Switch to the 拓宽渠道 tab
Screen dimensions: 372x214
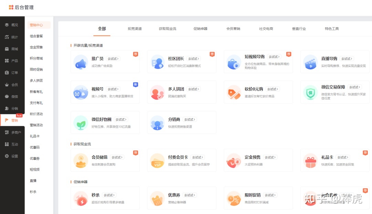[x=135, y=29]
